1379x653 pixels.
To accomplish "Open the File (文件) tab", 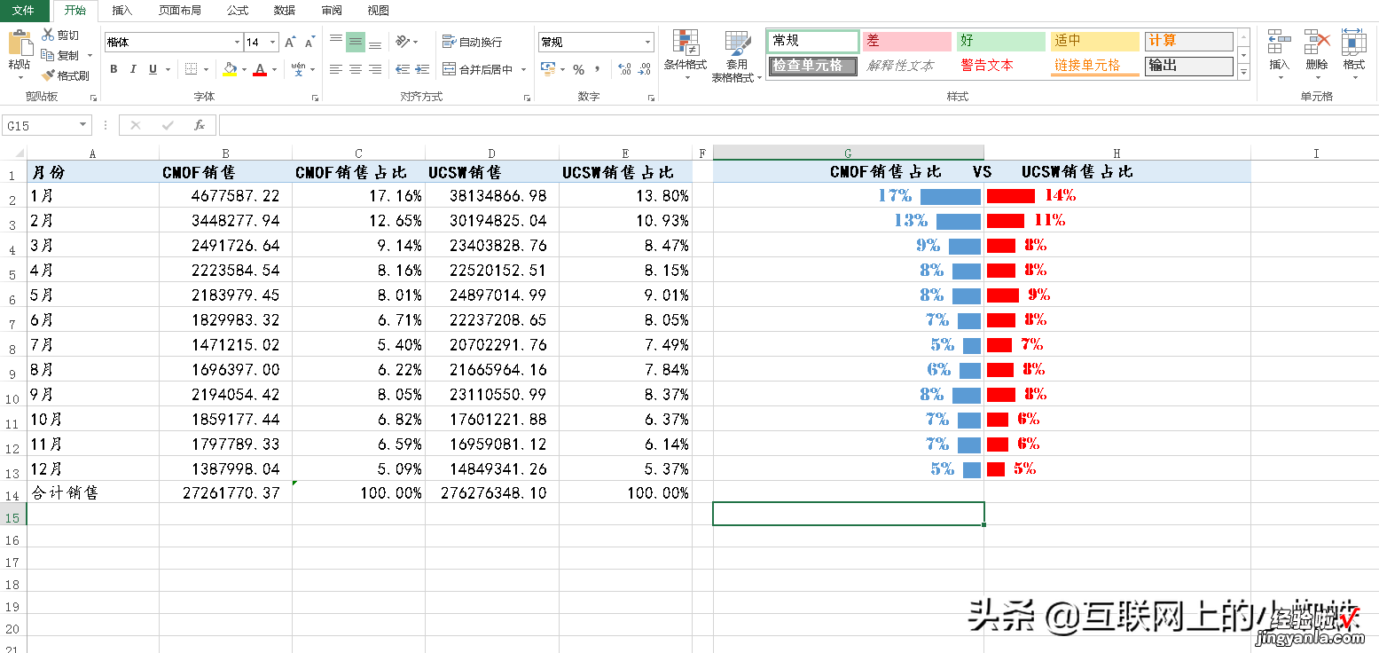I will 24,11.
